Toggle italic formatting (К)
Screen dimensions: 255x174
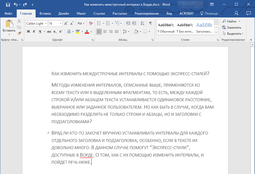click(x=34, y=32)
